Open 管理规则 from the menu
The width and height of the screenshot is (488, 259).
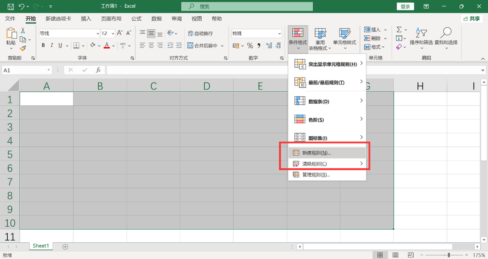327,175
